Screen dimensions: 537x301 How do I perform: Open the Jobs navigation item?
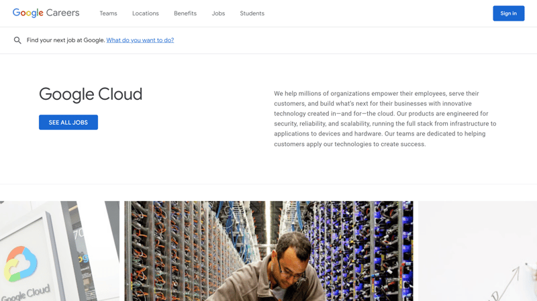click(x=218, y=13)
